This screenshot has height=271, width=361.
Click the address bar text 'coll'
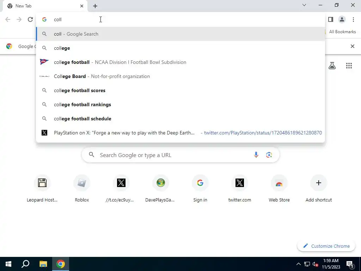click(x=57, y=20)
